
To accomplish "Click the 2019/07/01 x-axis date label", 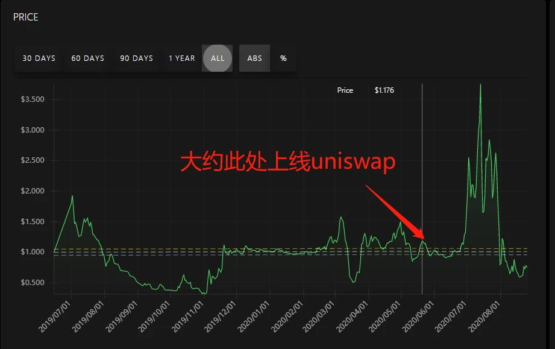I will pyautogui.click(x=54, y=316).
